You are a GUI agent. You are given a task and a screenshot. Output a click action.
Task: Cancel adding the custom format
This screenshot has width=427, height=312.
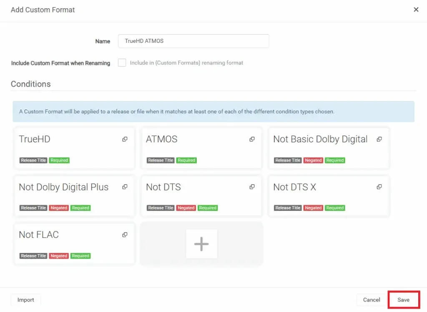371,300
